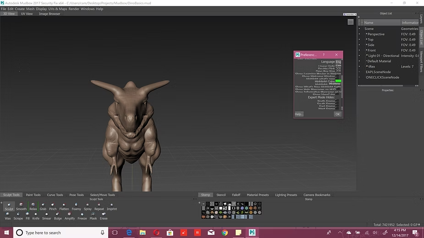The image size is (424, 238).
Task: Select the Amplify tool
Action: point(70,216)
